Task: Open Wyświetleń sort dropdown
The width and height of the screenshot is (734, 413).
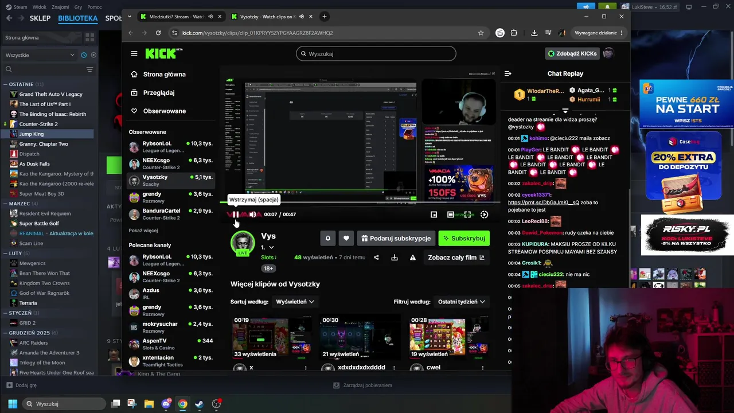Action: 295,302
